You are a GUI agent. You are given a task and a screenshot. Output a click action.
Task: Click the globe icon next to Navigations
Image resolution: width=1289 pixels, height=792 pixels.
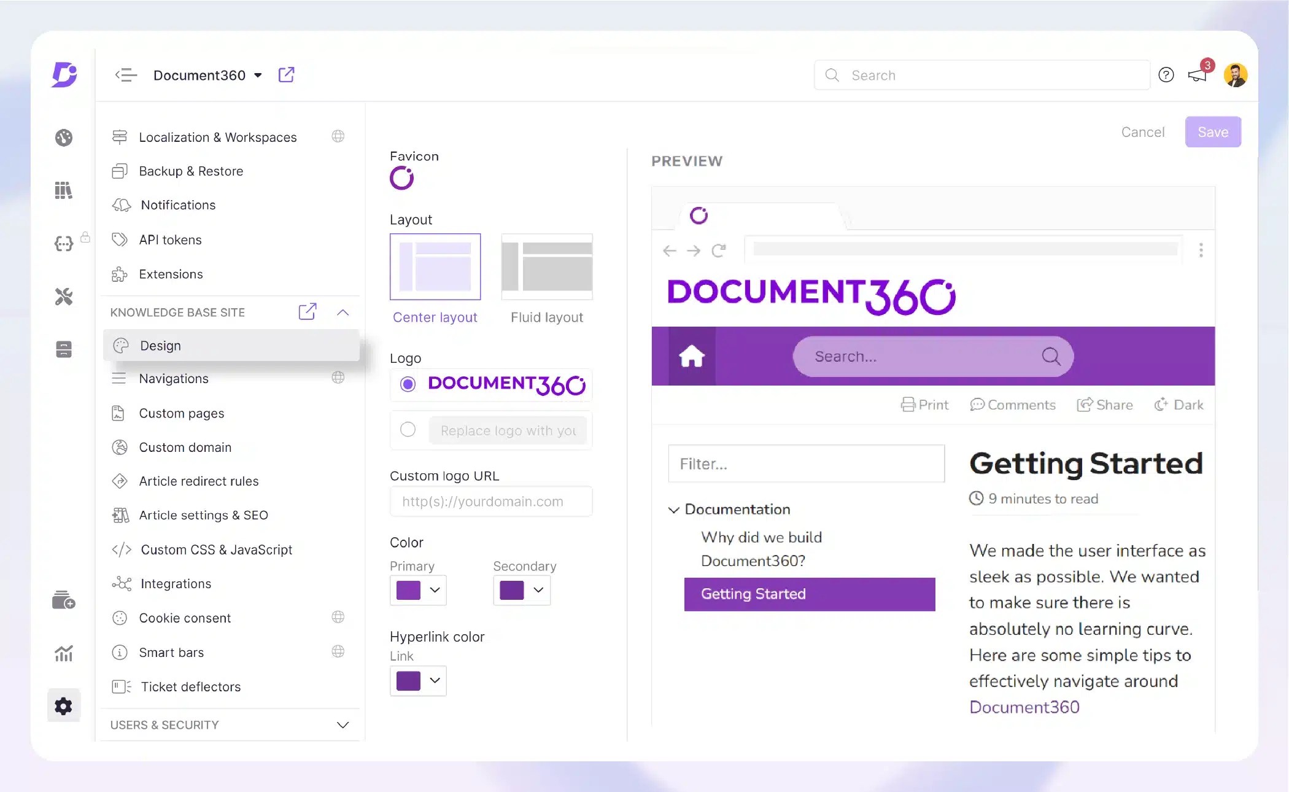click(x=338, y=378)
